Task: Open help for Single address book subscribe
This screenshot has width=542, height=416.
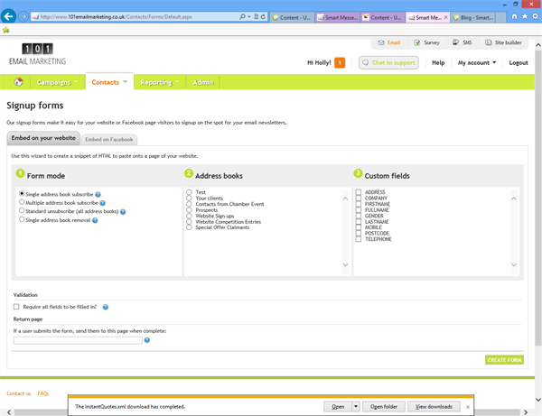Action: [x=98, y=195]
